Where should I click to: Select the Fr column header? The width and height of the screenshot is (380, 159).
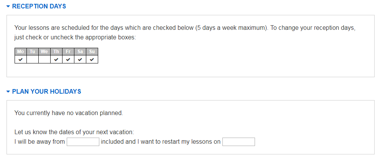[68, 52]
